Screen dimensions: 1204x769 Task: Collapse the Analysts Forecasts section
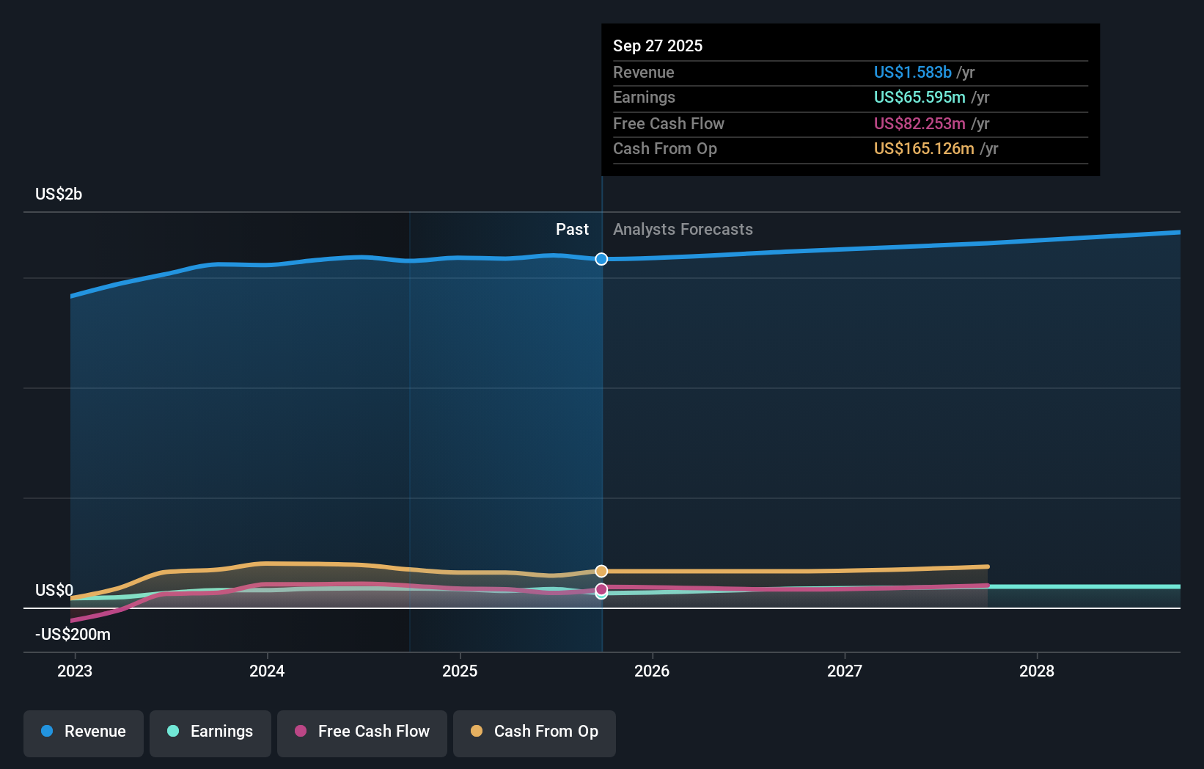click(x=683, y=229)
